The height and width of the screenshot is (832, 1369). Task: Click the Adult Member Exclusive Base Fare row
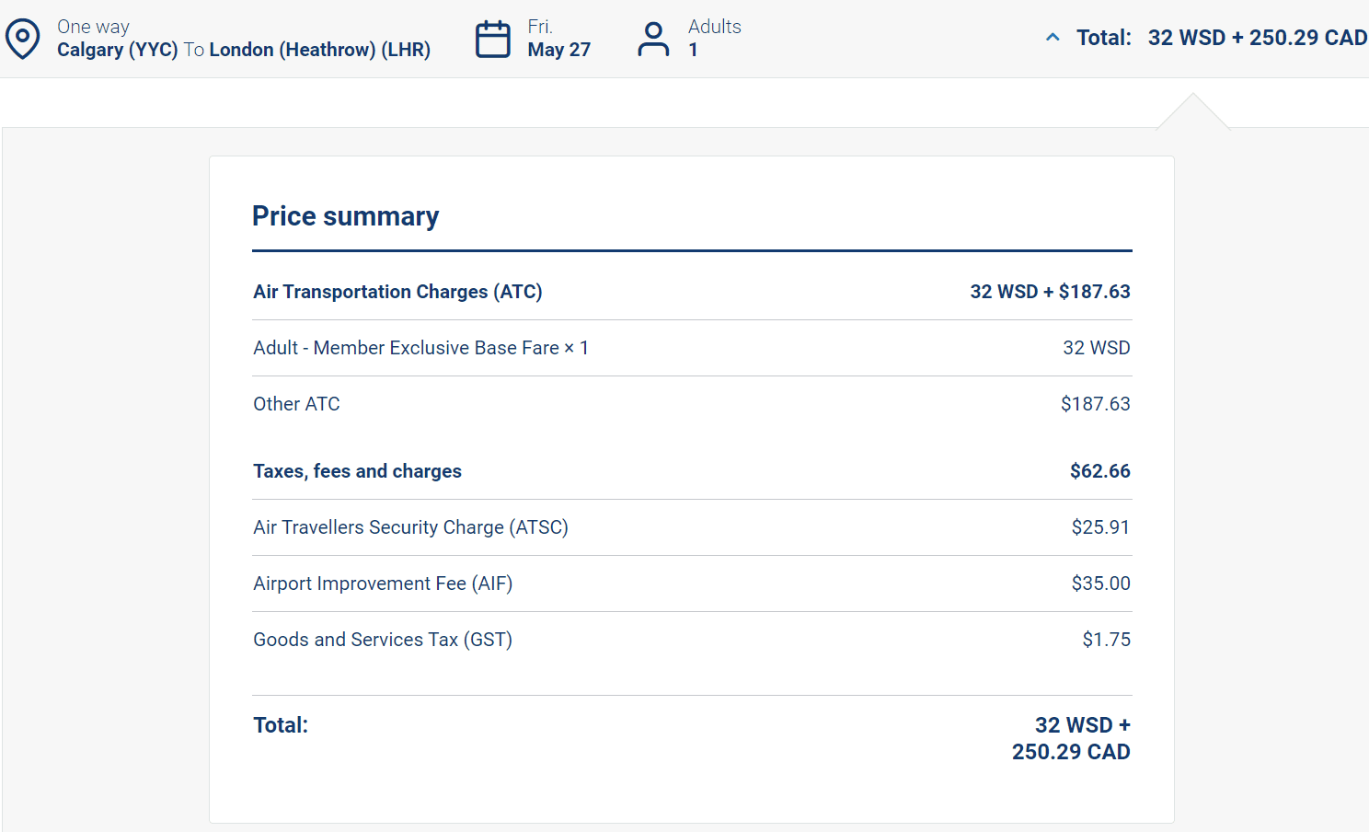click(420, 348)
